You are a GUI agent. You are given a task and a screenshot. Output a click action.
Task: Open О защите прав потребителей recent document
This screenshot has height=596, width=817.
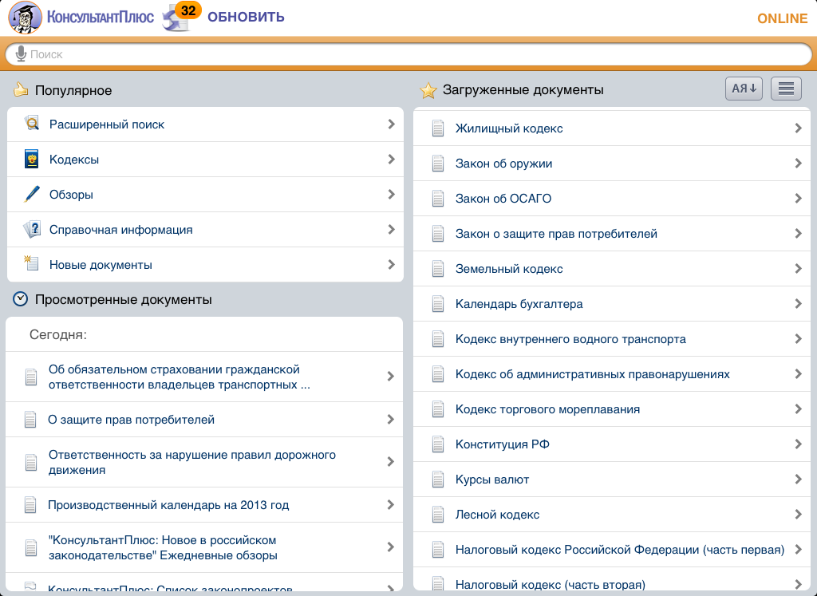[x=131, y=420]
